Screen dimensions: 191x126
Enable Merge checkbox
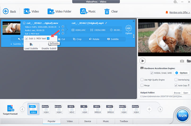(142, 85)
